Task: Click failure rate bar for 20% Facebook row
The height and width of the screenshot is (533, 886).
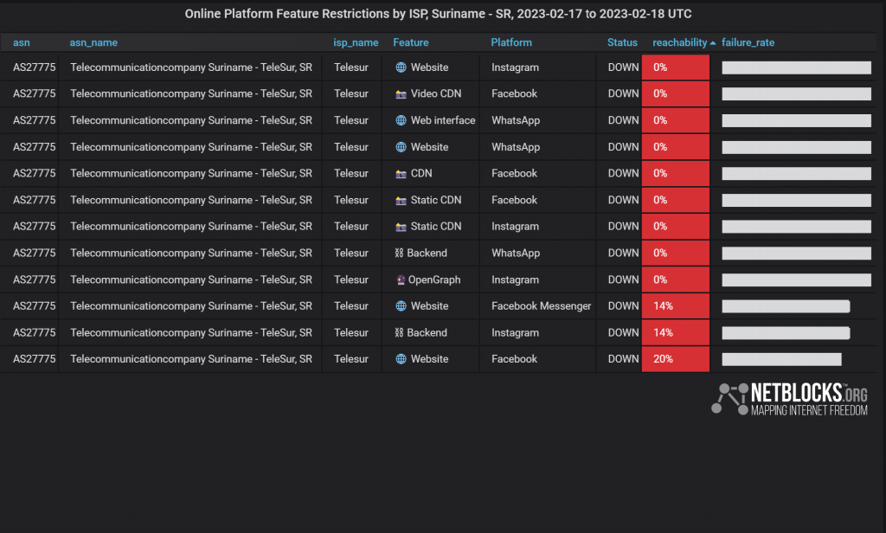Action: 781,359
